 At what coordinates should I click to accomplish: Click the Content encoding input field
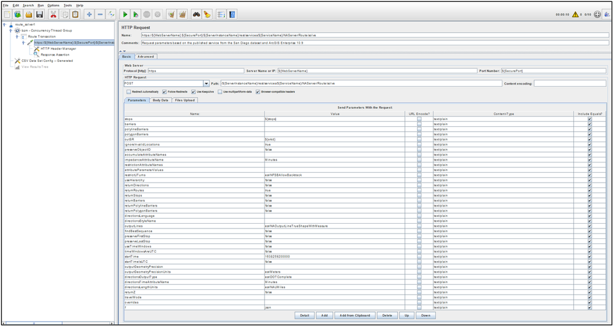click(x=569, y=83)
